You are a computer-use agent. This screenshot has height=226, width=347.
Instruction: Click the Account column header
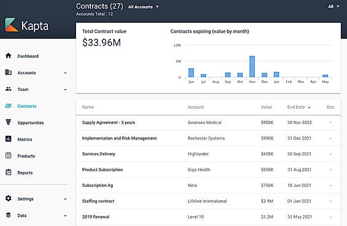point(196,107)
